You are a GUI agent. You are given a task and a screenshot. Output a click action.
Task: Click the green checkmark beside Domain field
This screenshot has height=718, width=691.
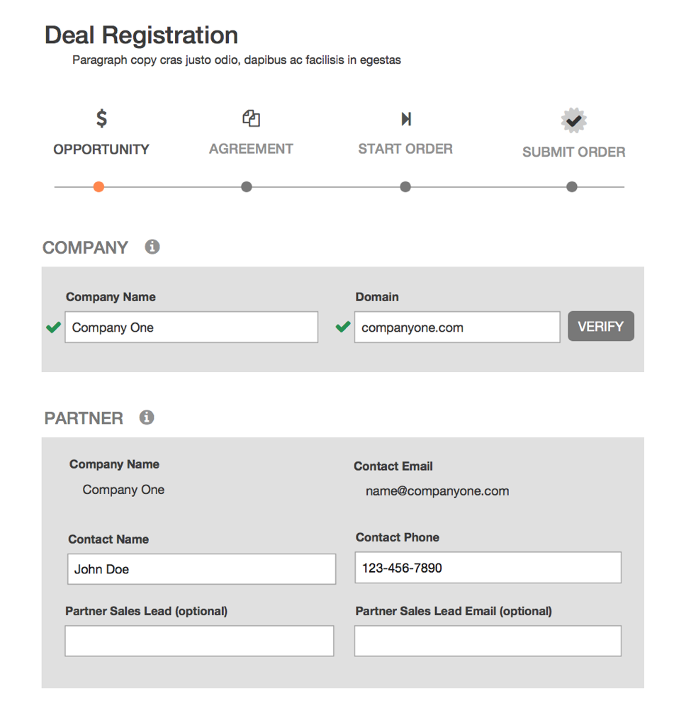click(x=343, y=327)
